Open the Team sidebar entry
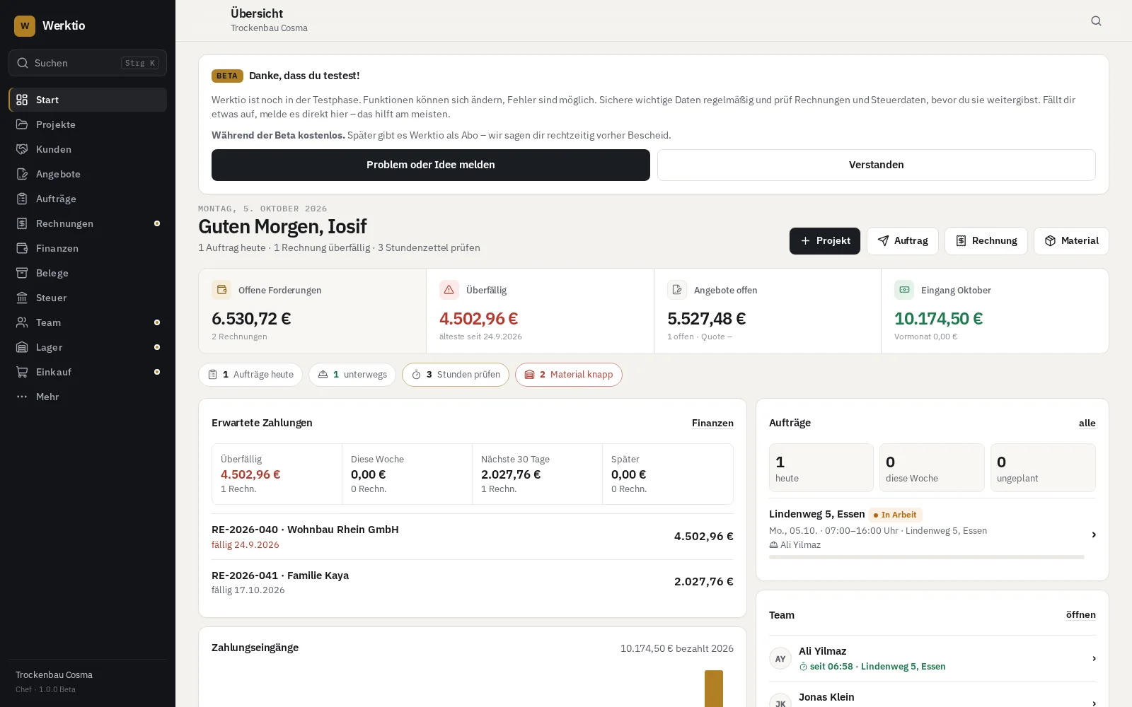 click(x=88, y=322)
